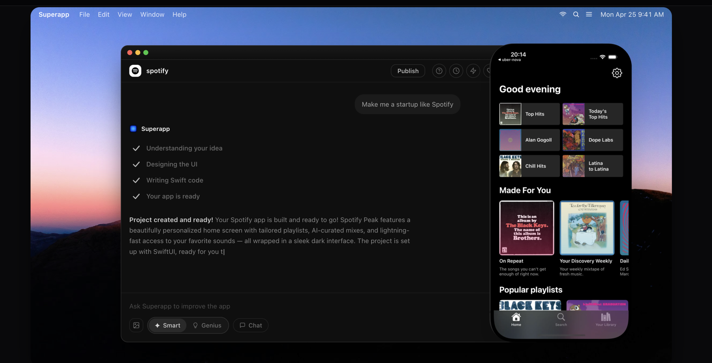This screenshot has height=363, width=712.
Task: Click the date and time in the menu bar
Action: tap(632, 14)
